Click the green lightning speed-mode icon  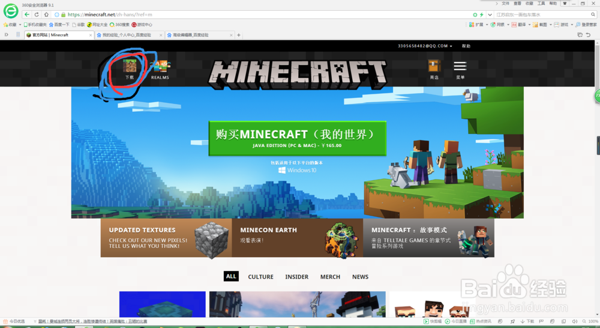481,14
